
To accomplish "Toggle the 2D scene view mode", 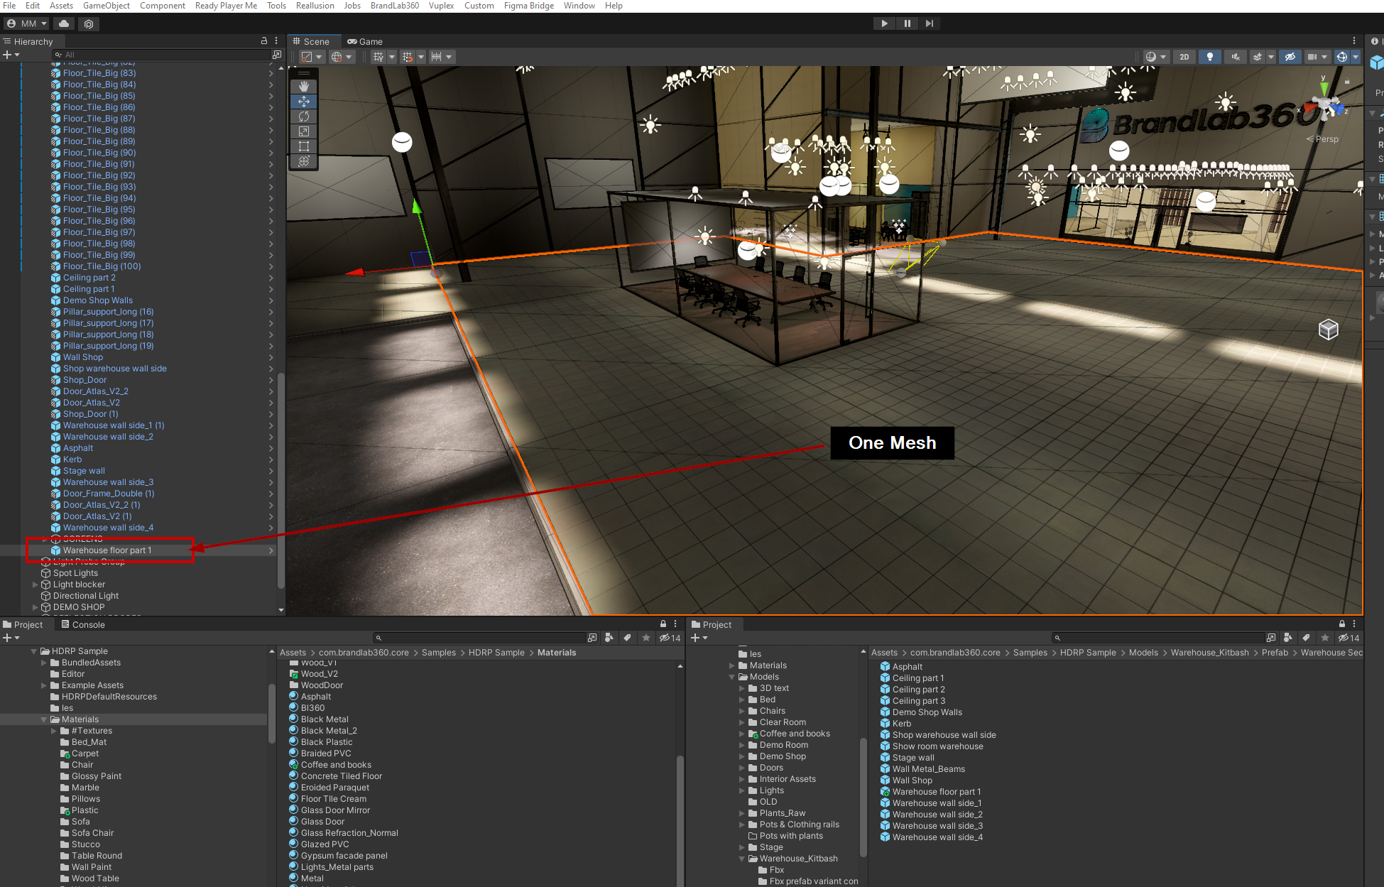I will [1184, 57].
